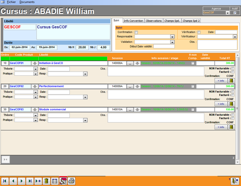The image size is (241, 186).
Task: Check the Actif checkbox
Action: [x=235, y=13]
